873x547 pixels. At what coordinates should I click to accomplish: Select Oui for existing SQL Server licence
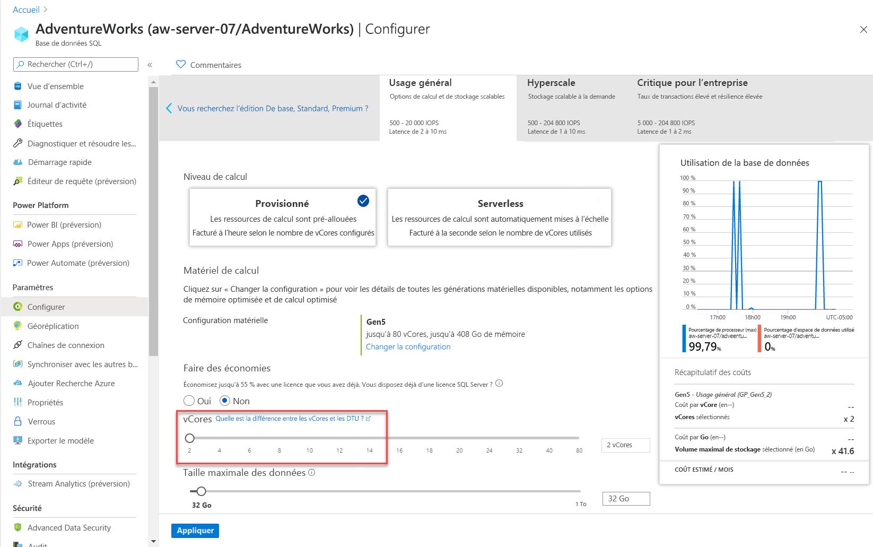pos(189,401)
